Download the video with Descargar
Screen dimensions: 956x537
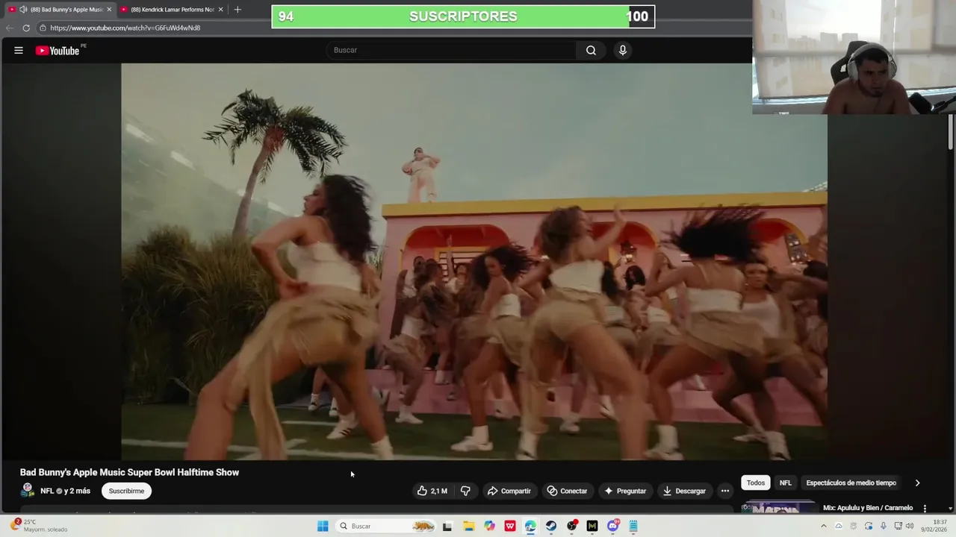684,491
